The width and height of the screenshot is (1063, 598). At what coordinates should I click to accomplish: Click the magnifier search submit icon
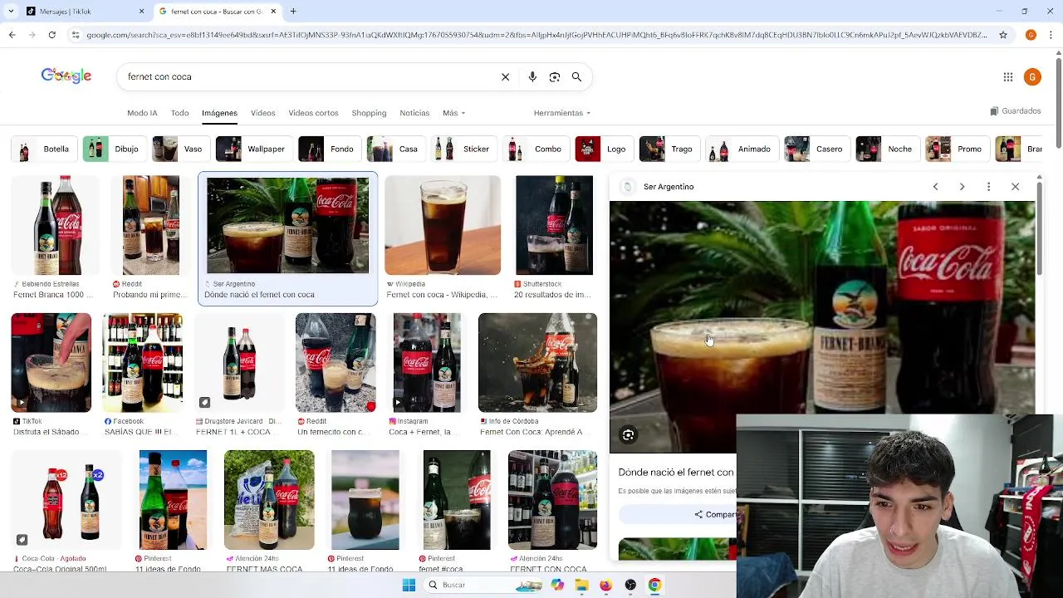tap(576, 77)
